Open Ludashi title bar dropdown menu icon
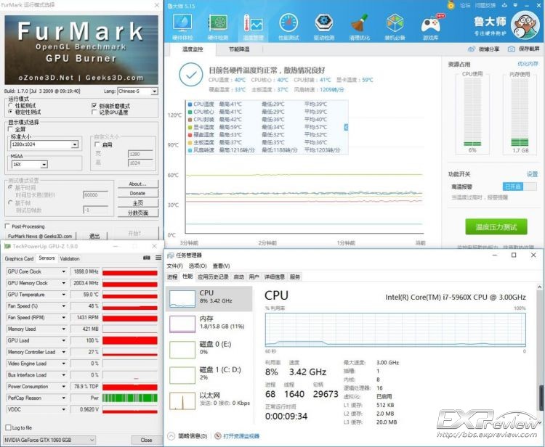Screen dimensions: 545x447 point(515,5)
